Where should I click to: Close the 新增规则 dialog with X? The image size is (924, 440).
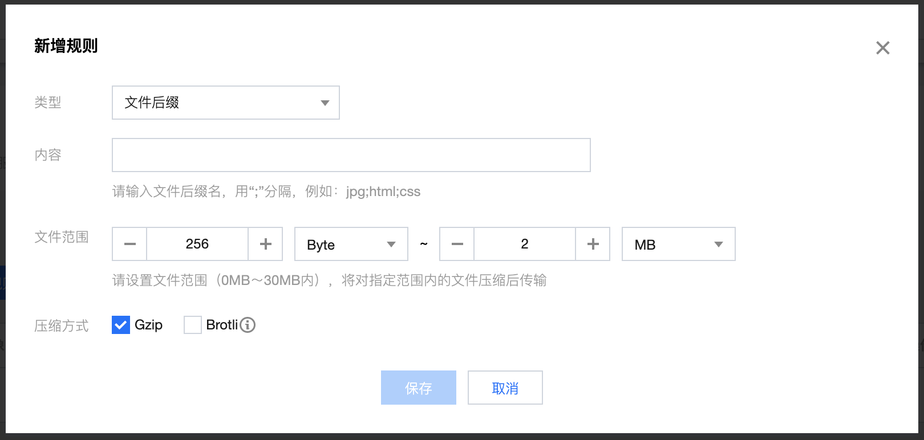pos(882,48)
